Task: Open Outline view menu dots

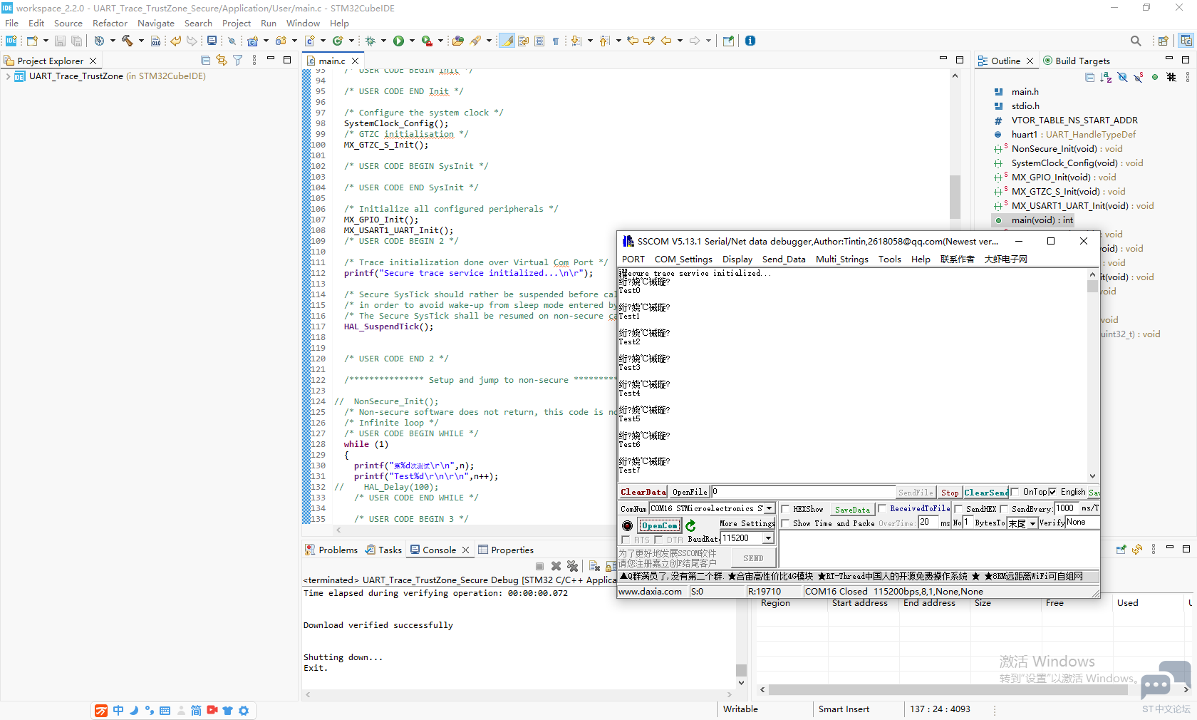Action: coord(1187,77)
